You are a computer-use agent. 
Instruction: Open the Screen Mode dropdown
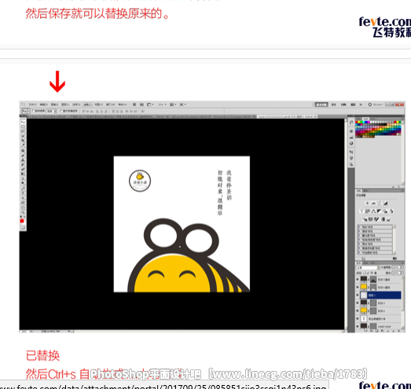182,105
